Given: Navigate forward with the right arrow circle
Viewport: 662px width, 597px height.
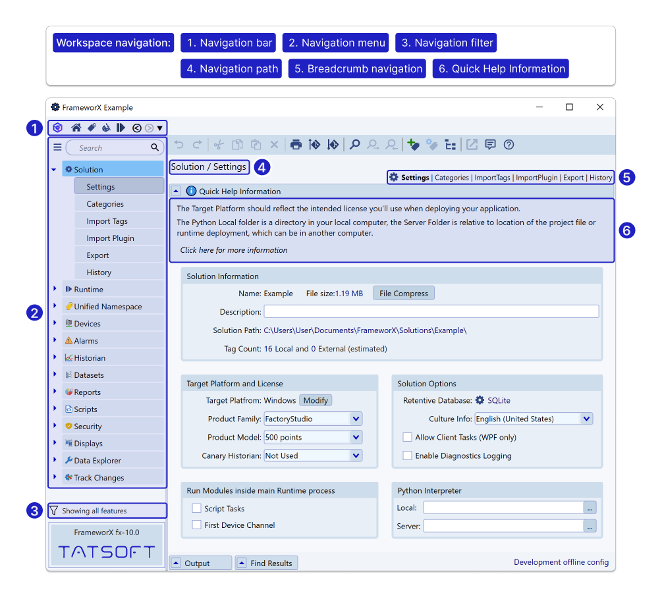Looking at the screenshot, I should 149,128.
